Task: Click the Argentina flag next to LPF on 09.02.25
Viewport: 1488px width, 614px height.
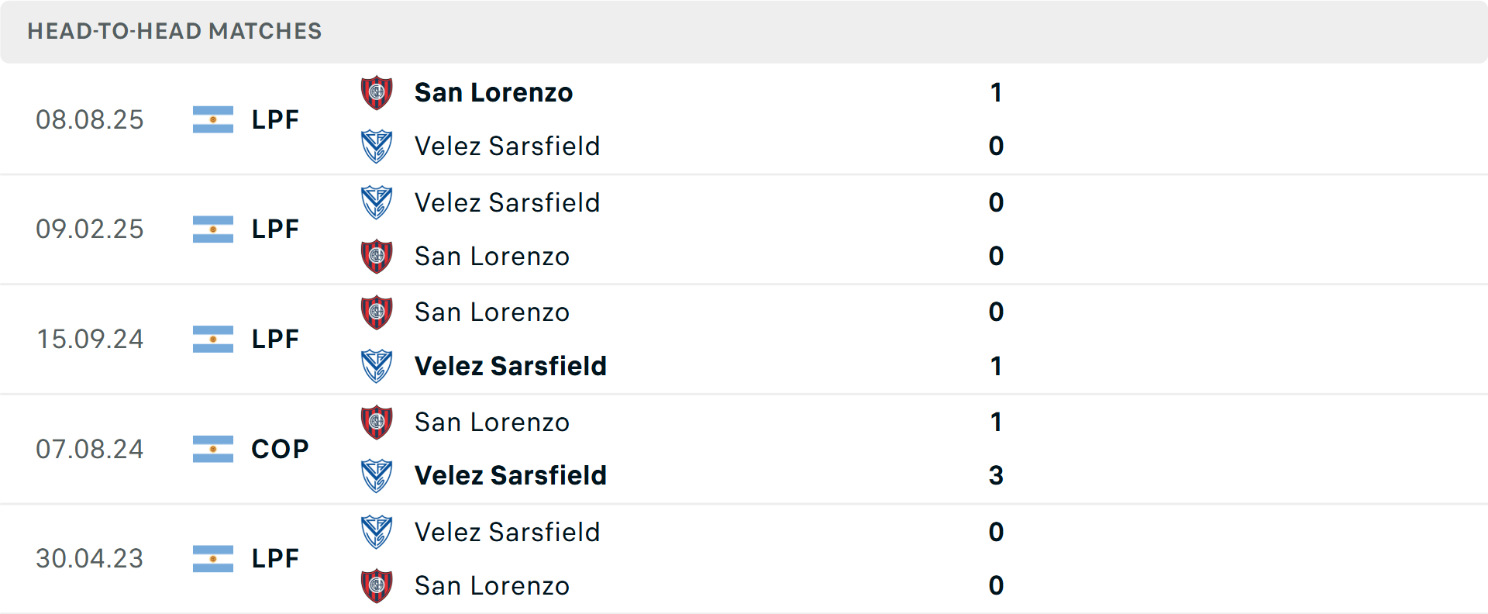Action: (x=212, y=229)
